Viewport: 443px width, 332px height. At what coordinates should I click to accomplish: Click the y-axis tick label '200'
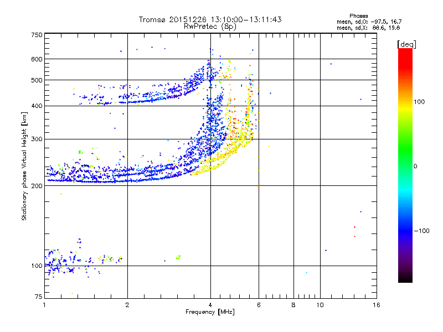(x=37, y=186)
